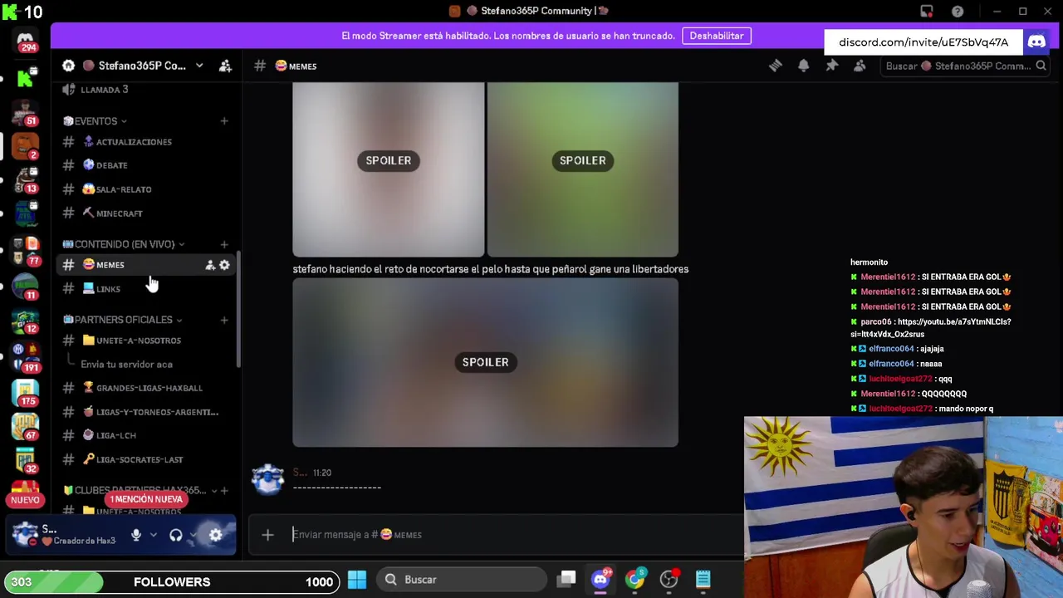Open server icon with 67 badge

click(25, 426)
